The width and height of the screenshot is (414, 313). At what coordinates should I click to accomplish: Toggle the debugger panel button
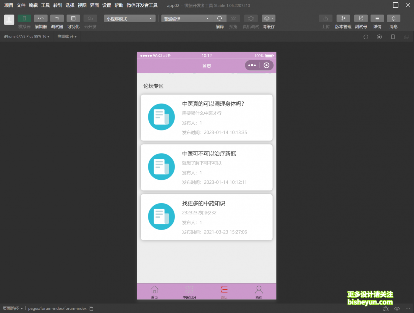pyautogui.click(x=57, y=18)
